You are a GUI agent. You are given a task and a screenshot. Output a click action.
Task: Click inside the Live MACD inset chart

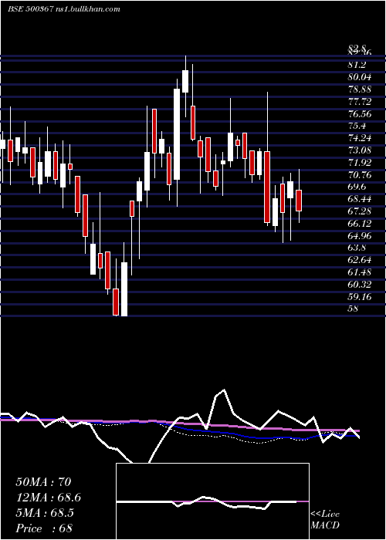click(x=212, y=501)
